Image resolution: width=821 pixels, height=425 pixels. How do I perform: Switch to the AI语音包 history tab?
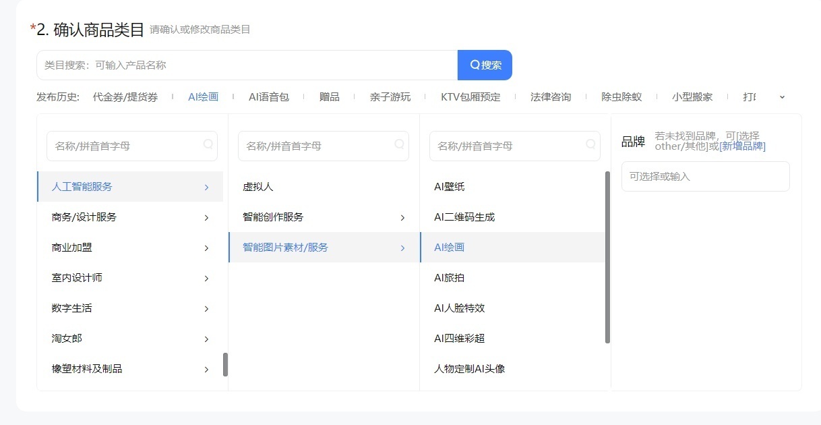(269, 96)
